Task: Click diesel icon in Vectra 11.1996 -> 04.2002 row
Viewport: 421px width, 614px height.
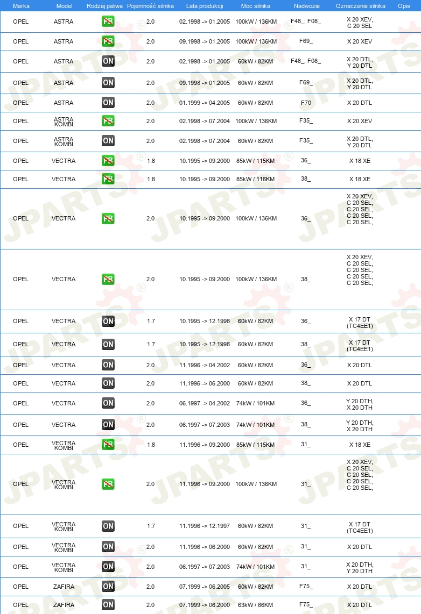Action: point(108,365)
